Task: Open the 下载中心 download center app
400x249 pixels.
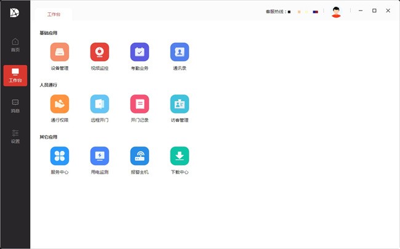Action: click(180, 156)
